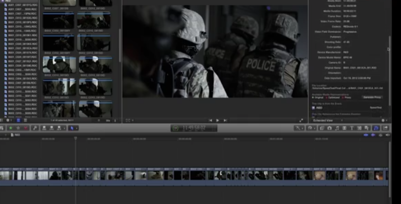401x204 pixels.
Task: Click the background tasks progress dial
Action: [175, 128]
